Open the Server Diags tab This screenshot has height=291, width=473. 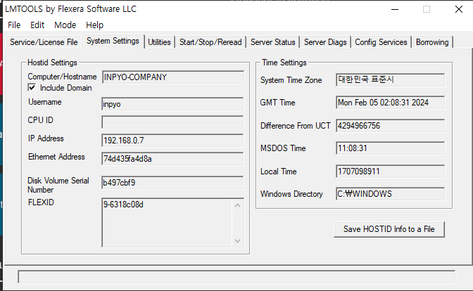tap(325, 42)
